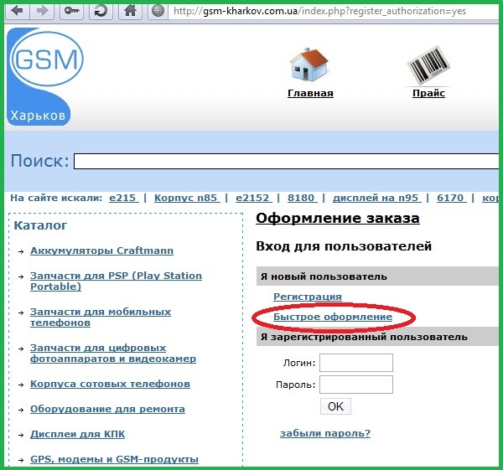Click the browser back arrow button
503x470 pixels.
(x=18, y=13)
